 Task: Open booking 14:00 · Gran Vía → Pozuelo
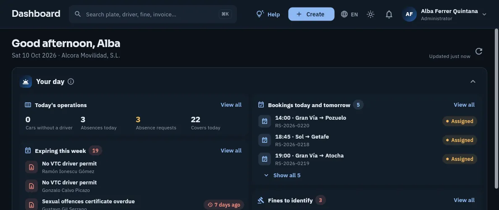pos(367,121)
